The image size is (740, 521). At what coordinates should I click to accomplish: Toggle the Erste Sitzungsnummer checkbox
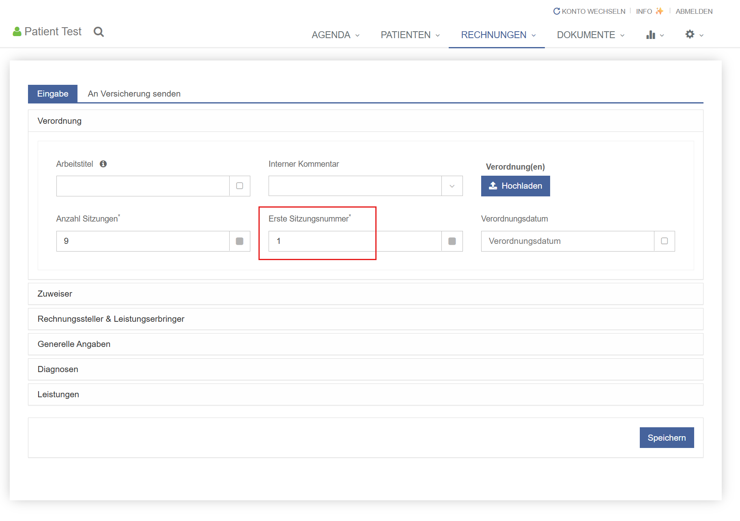(x=452, y=241)
